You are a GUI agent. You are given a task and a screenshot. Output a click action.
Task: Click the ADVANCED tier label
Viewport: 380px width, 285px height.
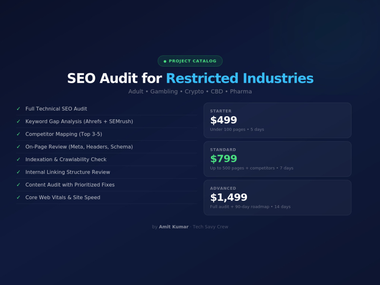point(223,188)
